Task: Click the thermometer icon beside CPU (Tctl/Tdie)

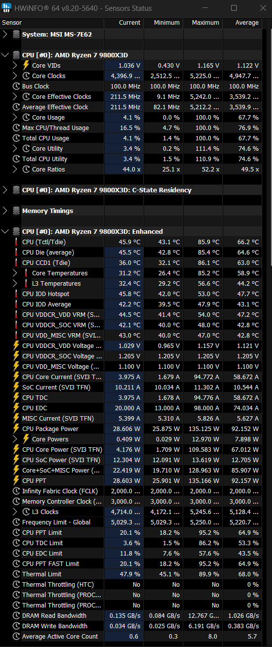Action: point(16,242)
